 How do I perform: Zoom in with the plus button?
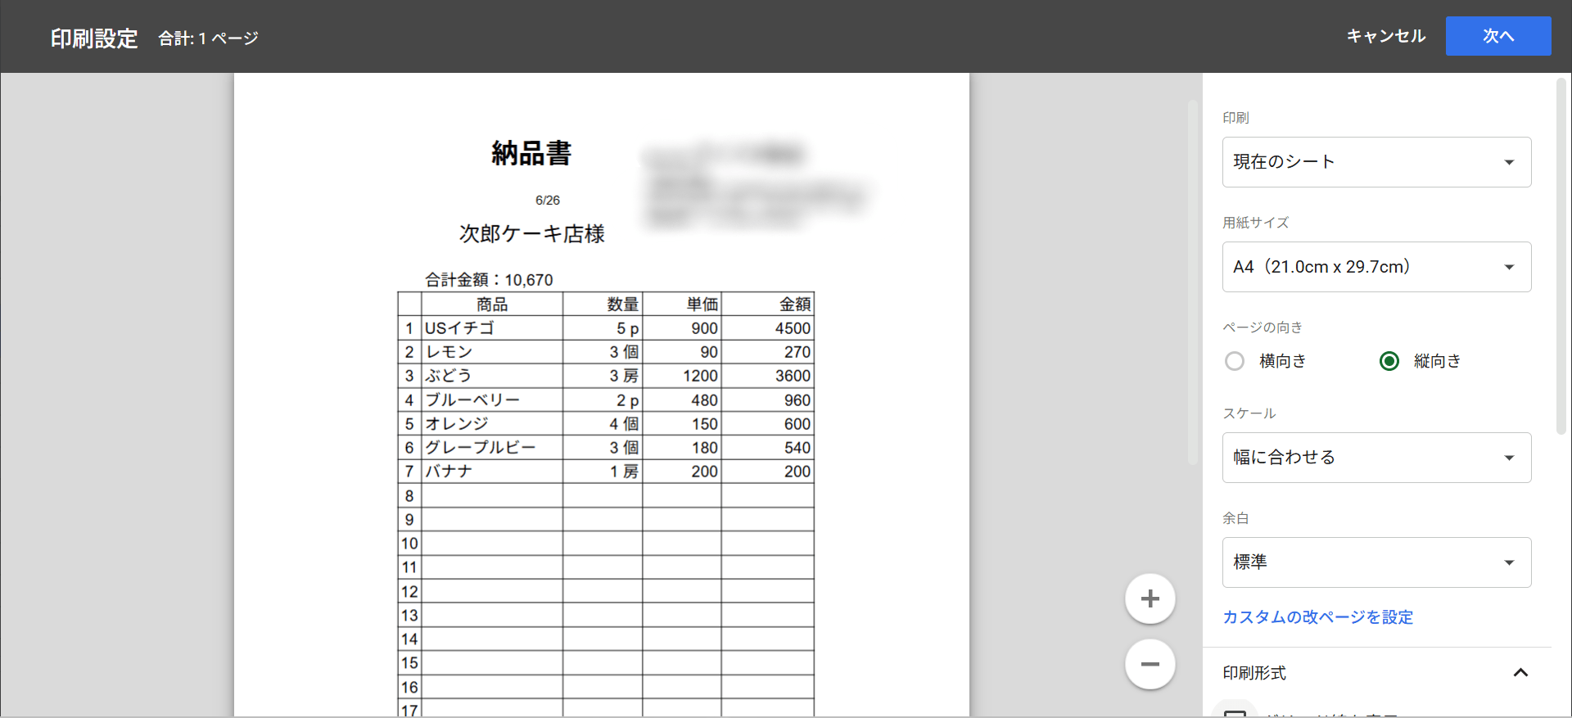(1150, 598)
